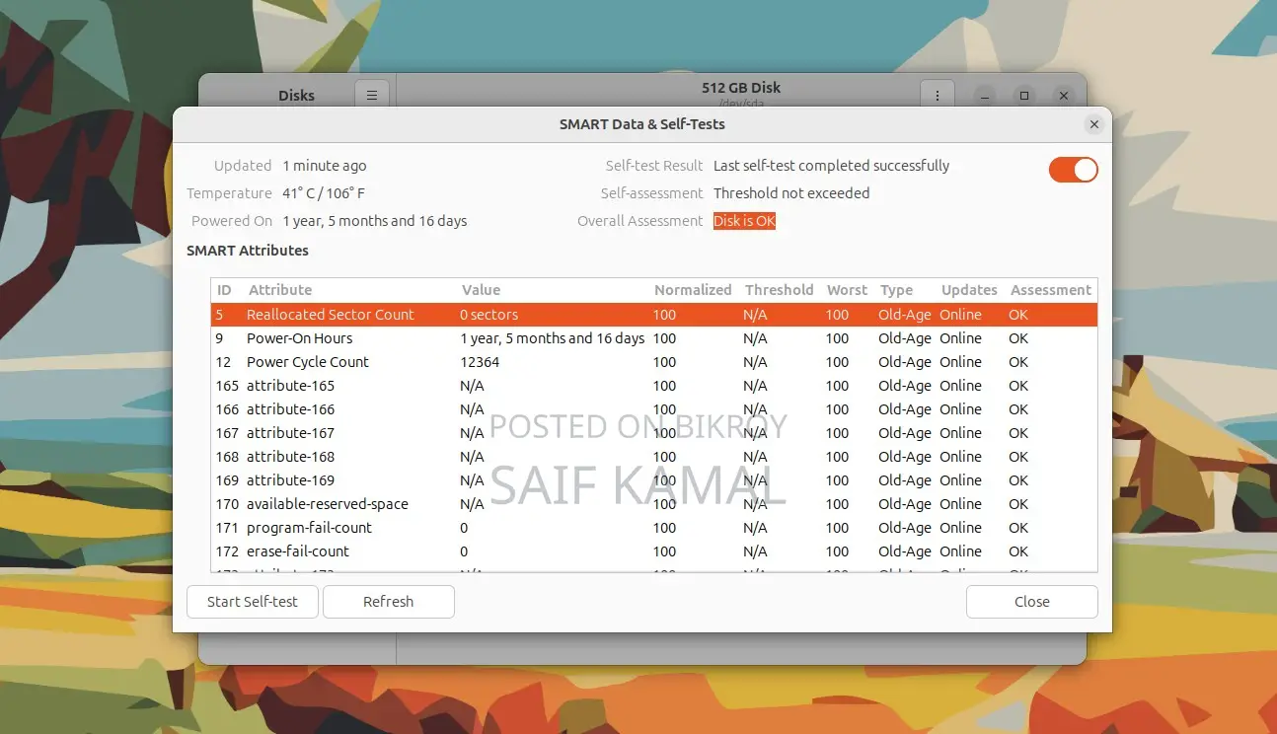Toggle the SMART enabled switch off
The image size is (1277, 734).
pyautogui.click(x=1074, y=170)
